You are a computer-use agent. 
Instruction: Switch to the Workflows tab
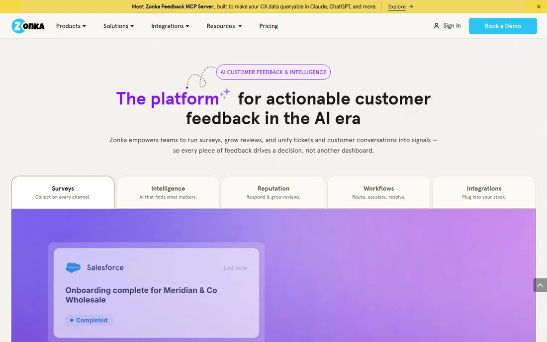tap(378, 192)
